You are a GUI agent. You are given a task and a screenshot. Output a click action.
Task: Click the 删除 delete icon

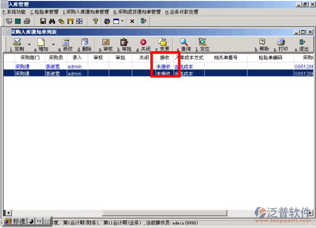coord(85,42)
